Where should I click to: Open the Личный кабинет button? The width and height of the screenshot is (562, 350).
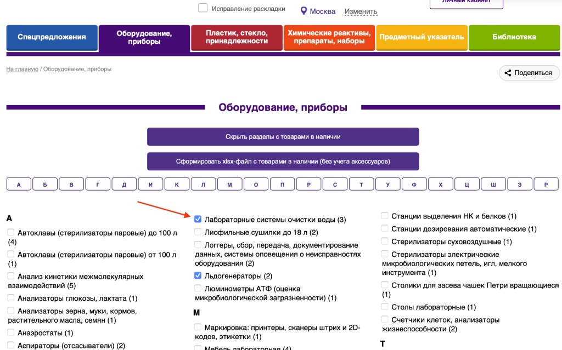(x=466, y=3)
